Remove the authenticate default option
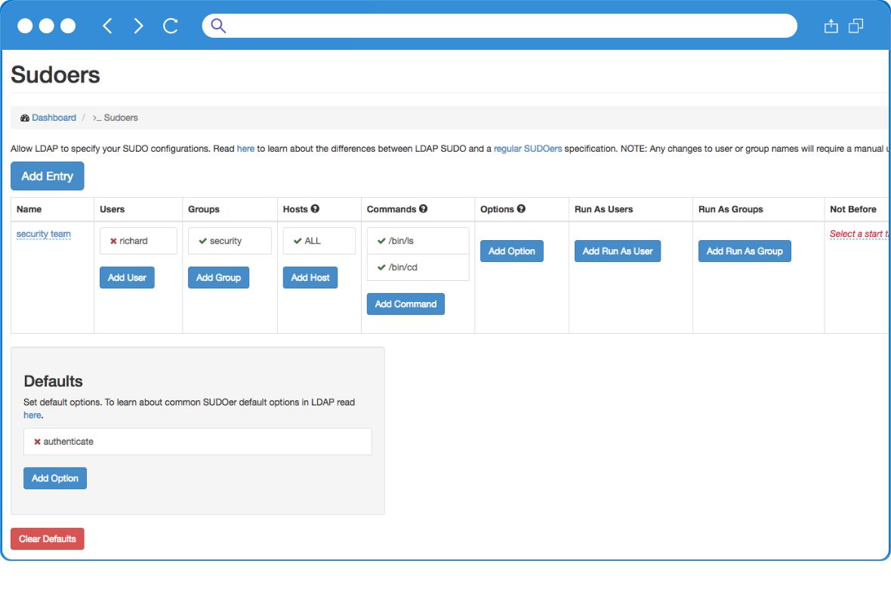 (37, 441)
